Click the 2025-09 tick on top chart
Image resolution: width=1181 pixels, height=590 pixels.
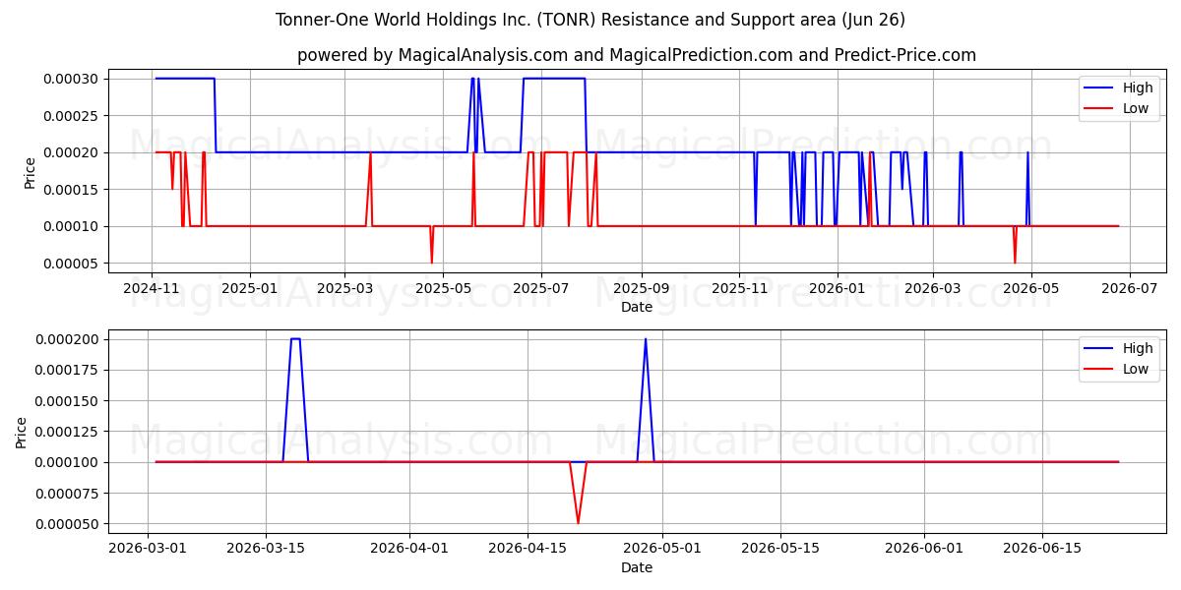[642, 289]
